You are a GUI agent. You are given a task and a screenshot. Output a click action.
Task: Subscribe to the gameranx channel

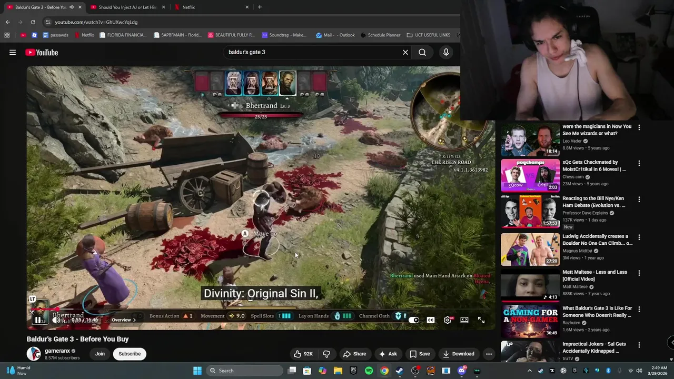point(130,354)
